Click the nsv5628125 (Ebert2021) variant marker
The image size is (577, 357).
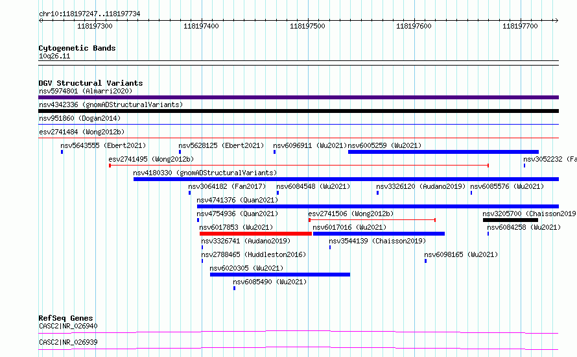tap(180, 152)
